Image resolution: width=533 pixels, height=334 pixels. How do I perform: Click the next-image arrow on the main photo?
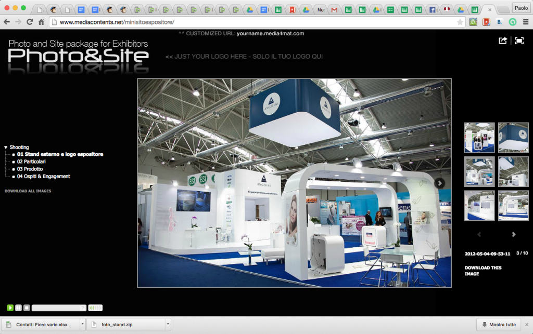point(440,183)
